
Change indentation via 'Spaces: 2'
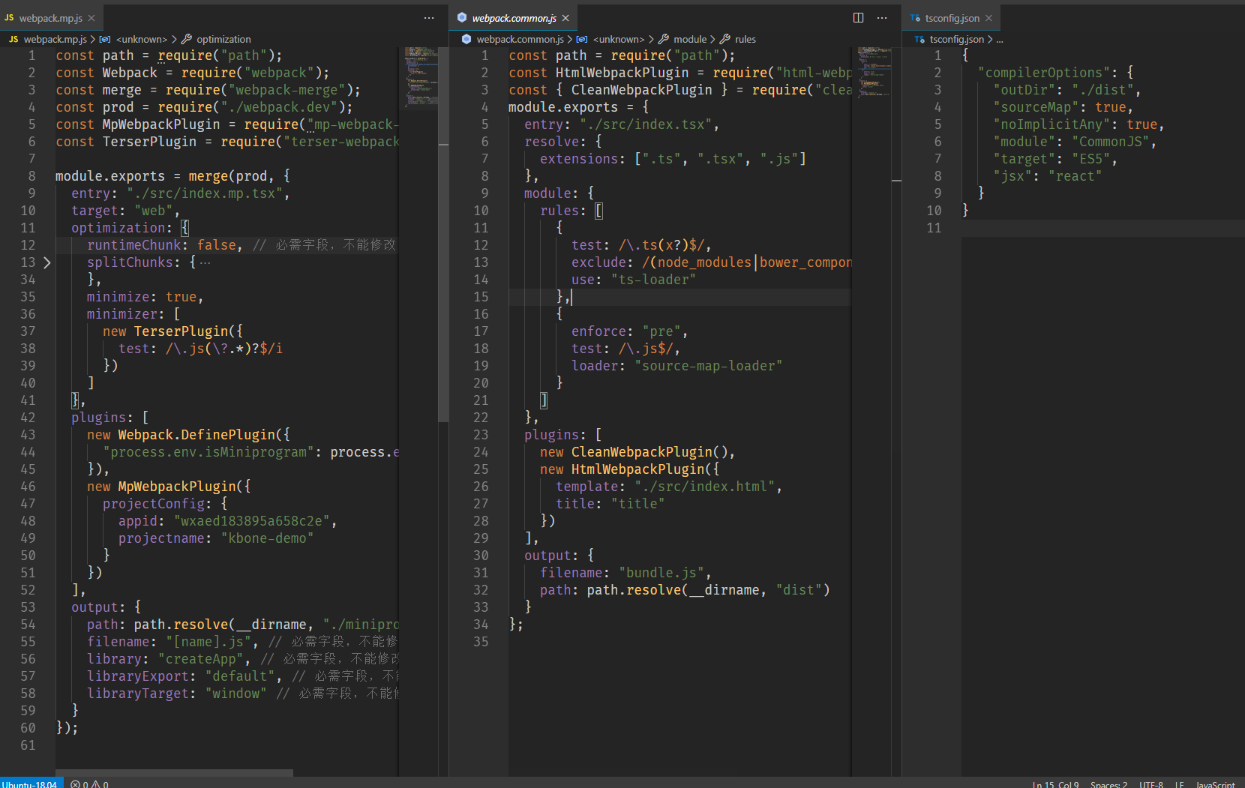pyautogui.click(x=1108, y=784)
